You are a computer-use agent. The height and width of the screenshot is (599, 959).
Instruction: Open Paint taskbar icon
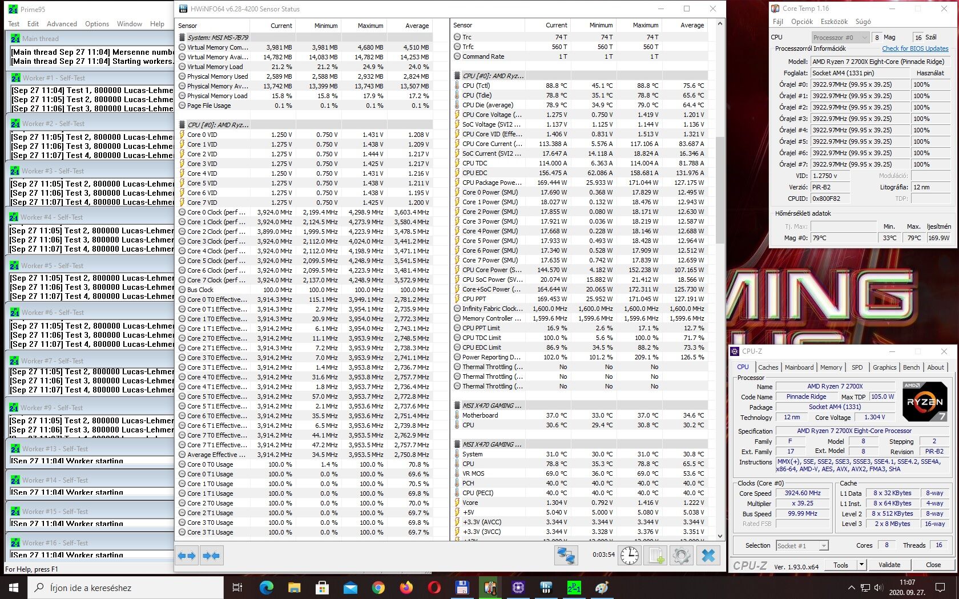pyautogui.click(x=602, y=588)
